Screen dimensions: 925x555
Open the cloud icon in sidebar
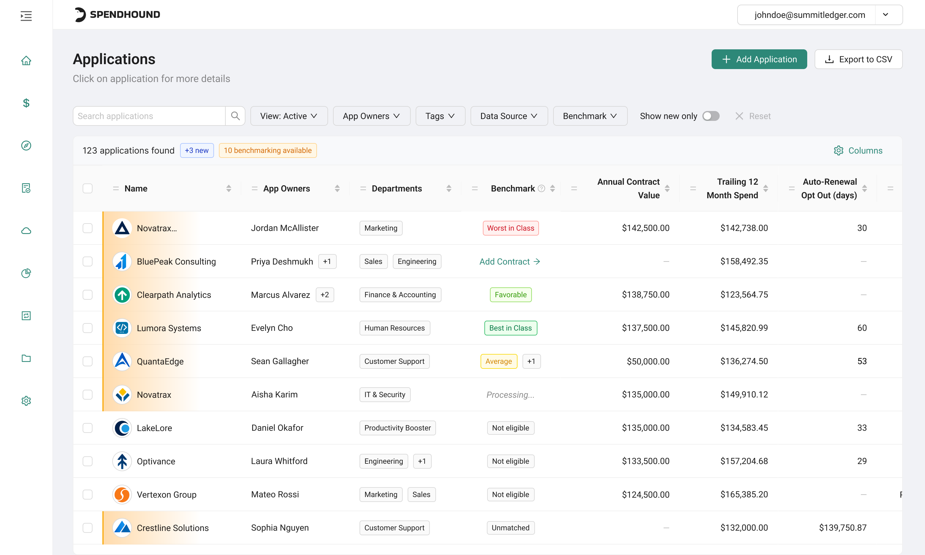click(x=26, y=231)
